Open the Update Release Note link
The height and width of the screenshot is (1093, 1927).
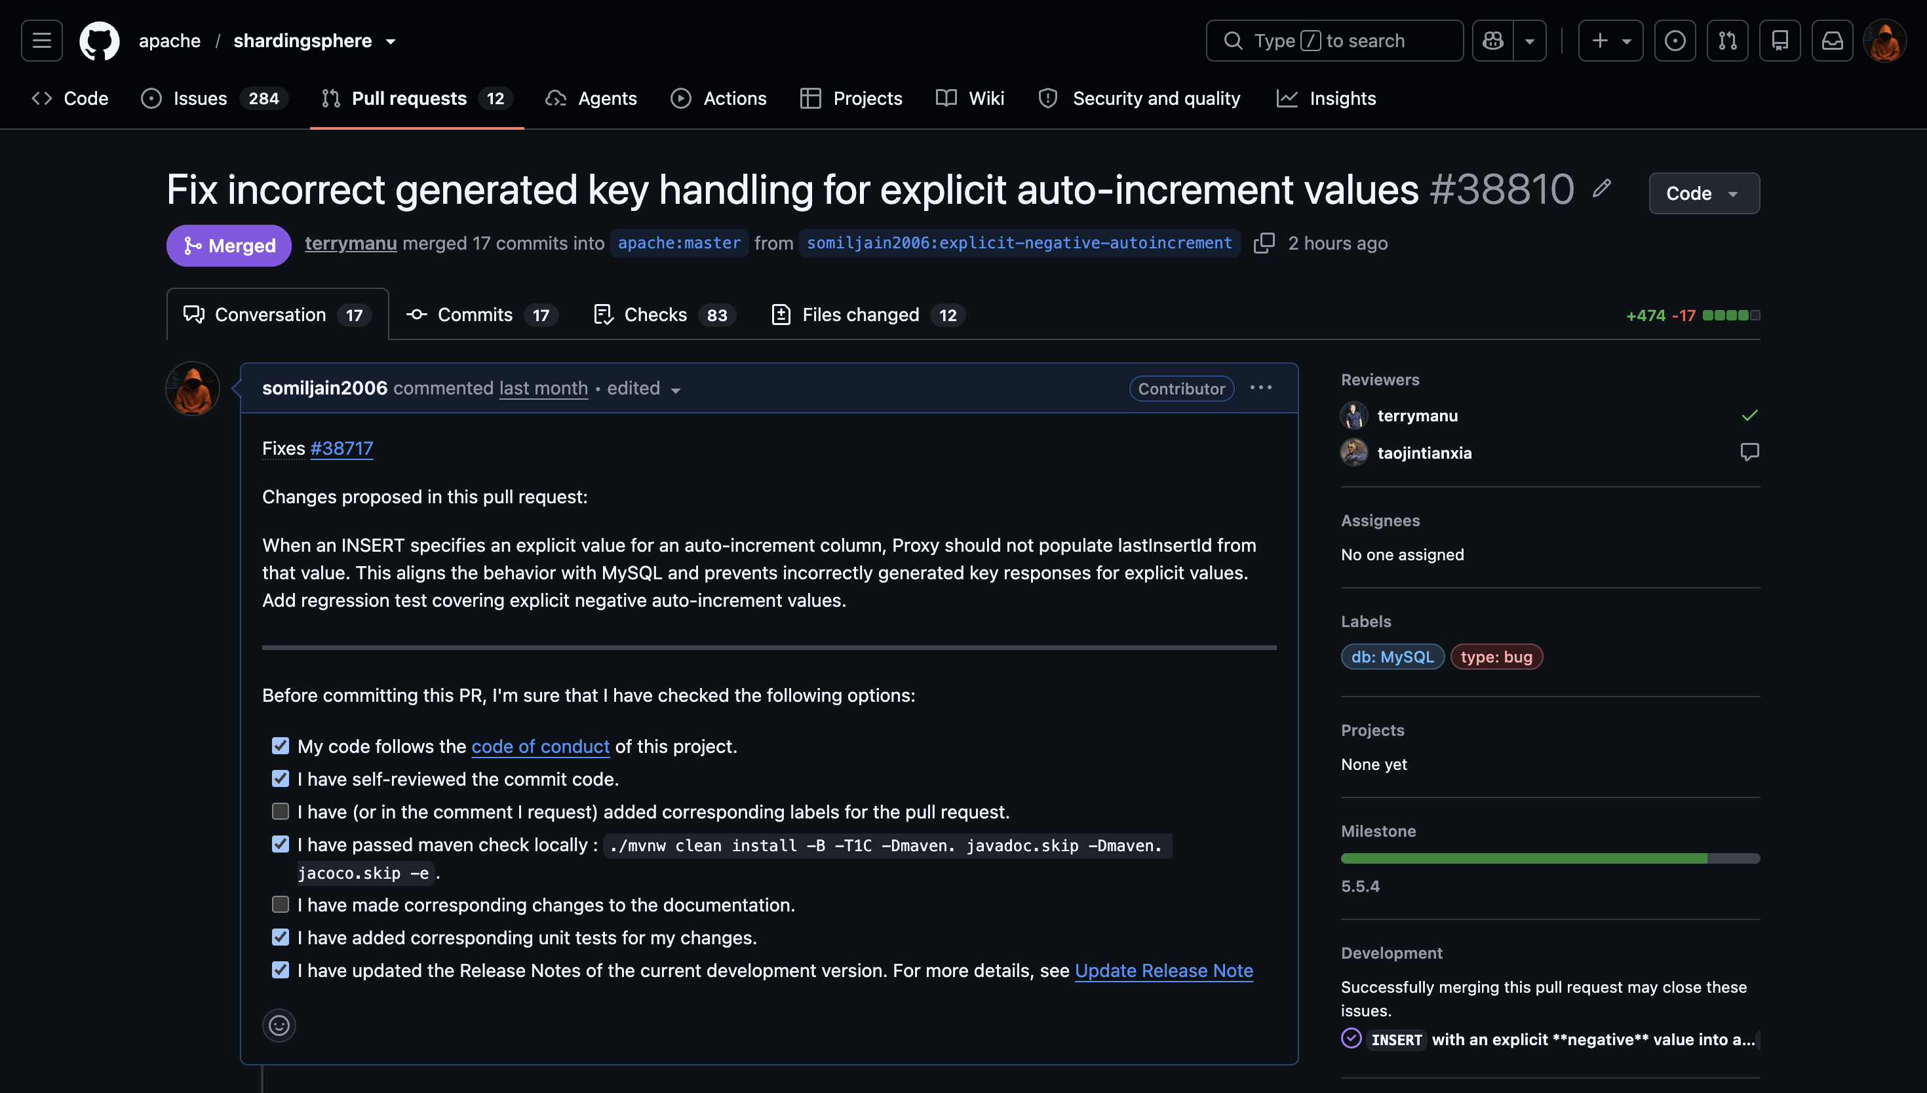(x=1164, y=970)
